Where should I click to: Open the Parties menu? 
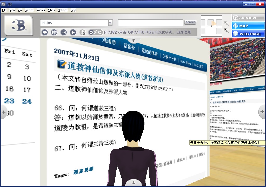point(29,10)
